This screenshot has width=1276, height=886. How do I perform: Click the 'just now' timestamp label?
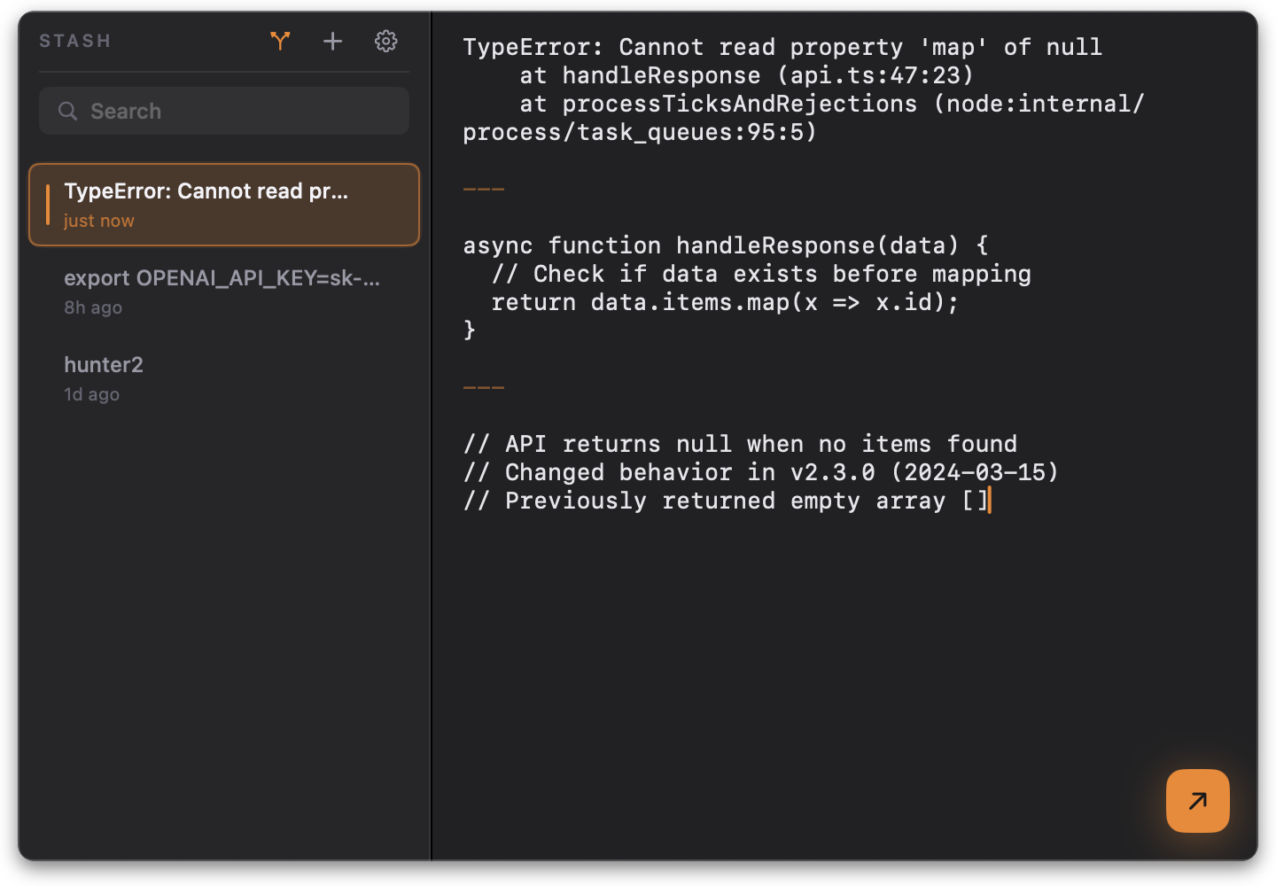click(97, 221)
